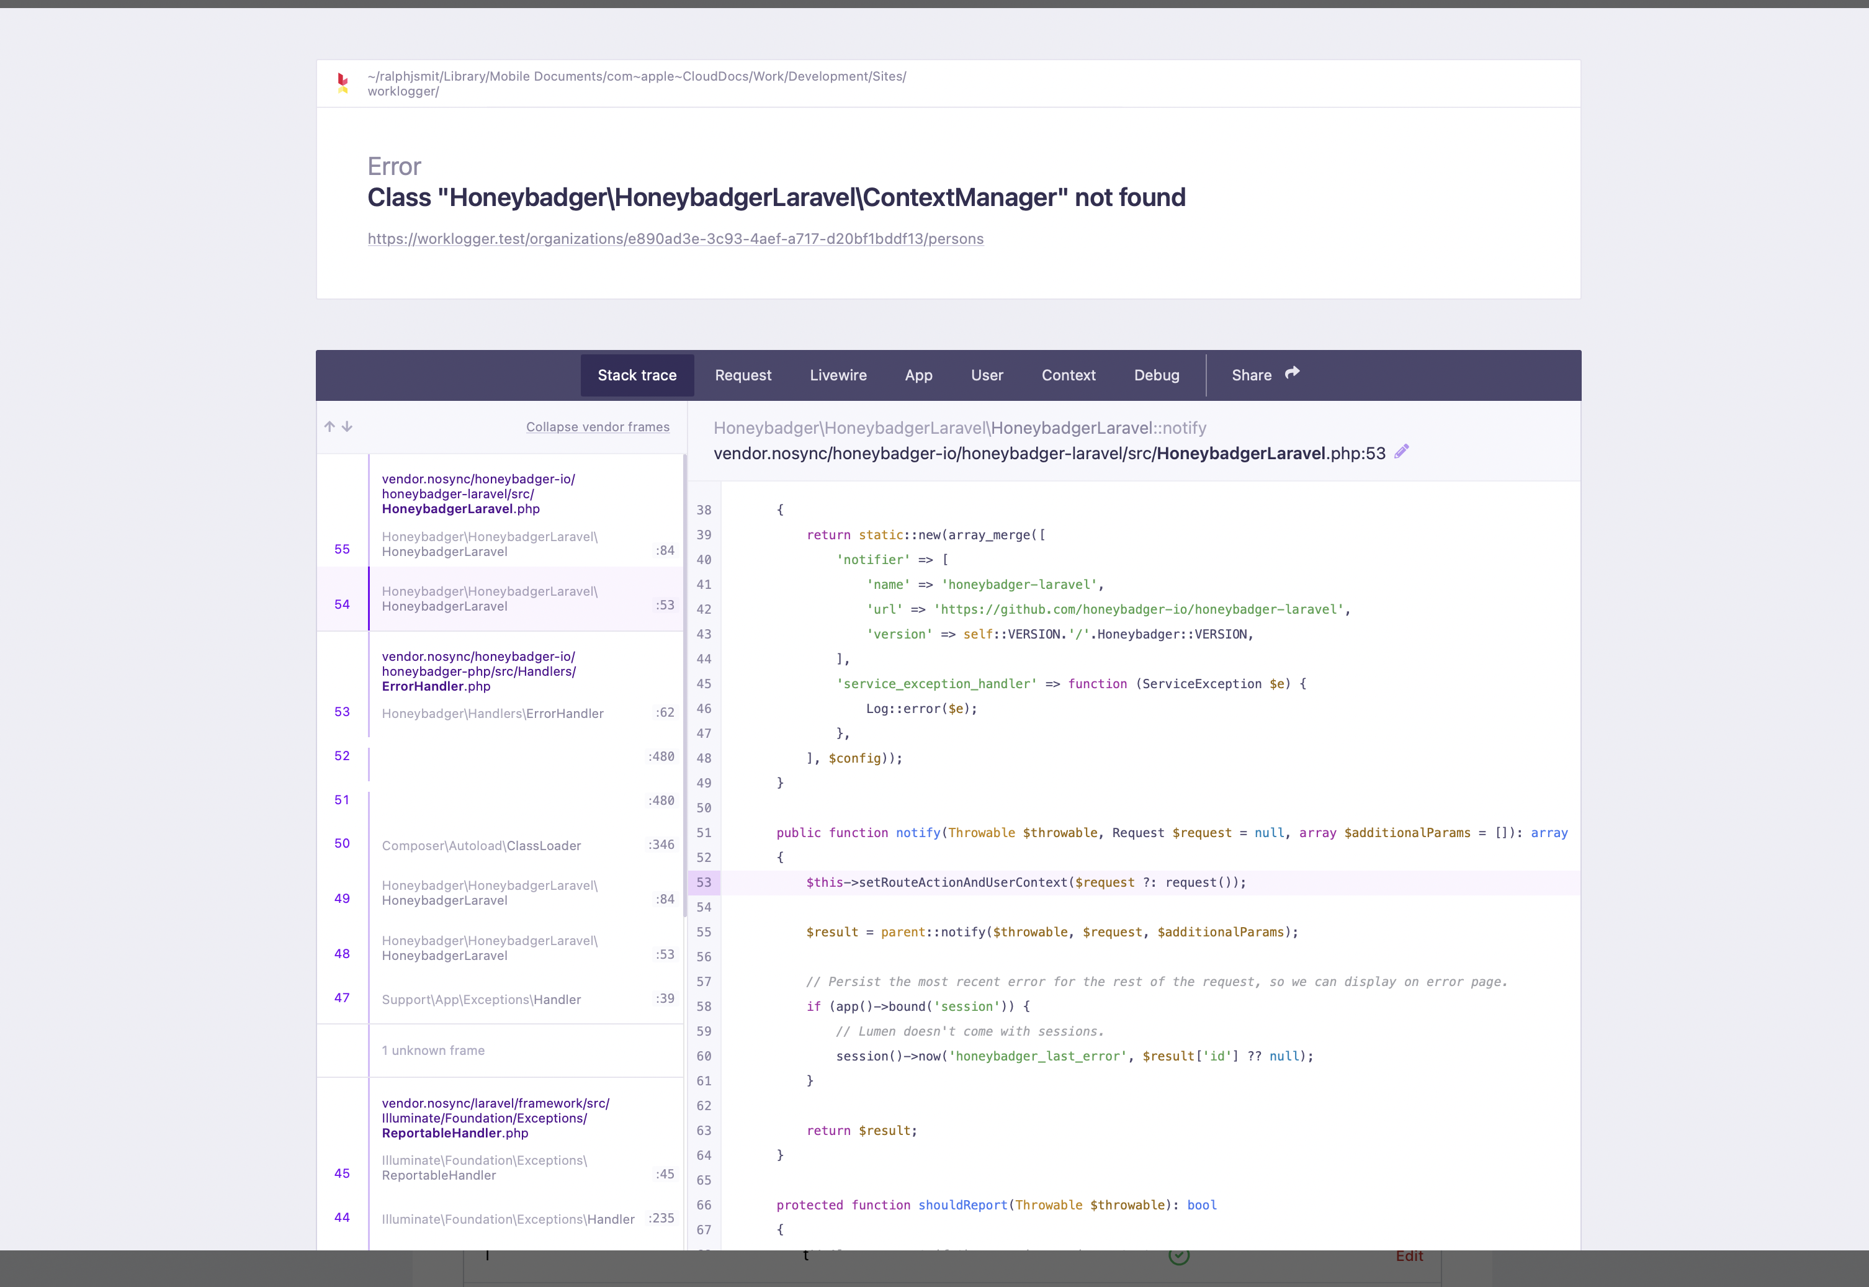Click the up arrow frame navigation icon
This screenshot has width=1869, height=1287.
[x=329, y=426]
